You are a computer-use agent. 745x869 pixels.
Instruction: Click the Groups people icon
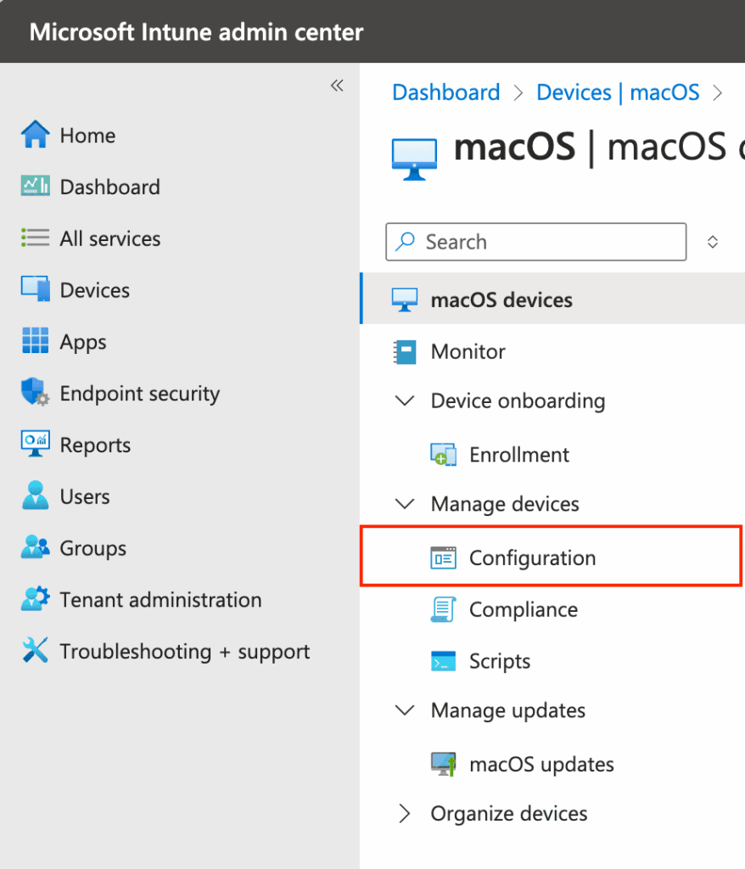tap(35, 548)
